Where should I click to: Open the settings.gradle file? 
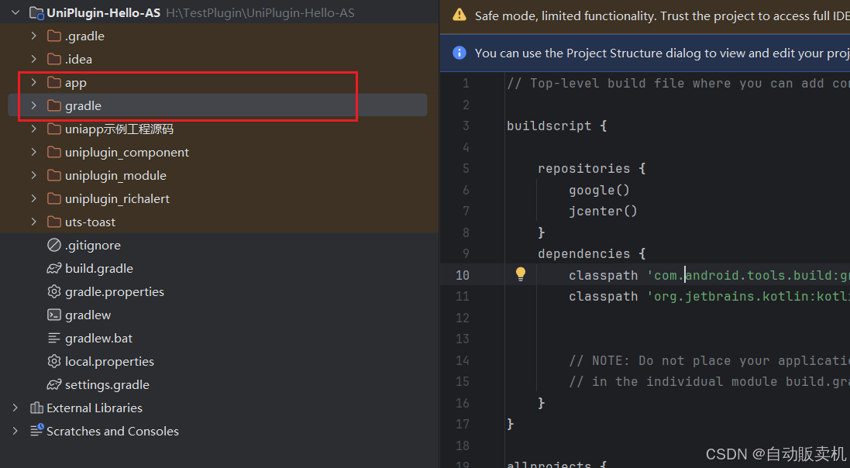pyautogui.click(x=107, y=384)
